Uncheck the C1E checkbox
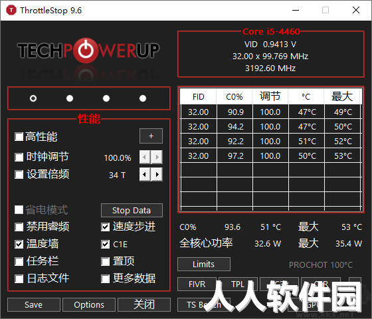The image size is (372, 319). click(105, 245)
